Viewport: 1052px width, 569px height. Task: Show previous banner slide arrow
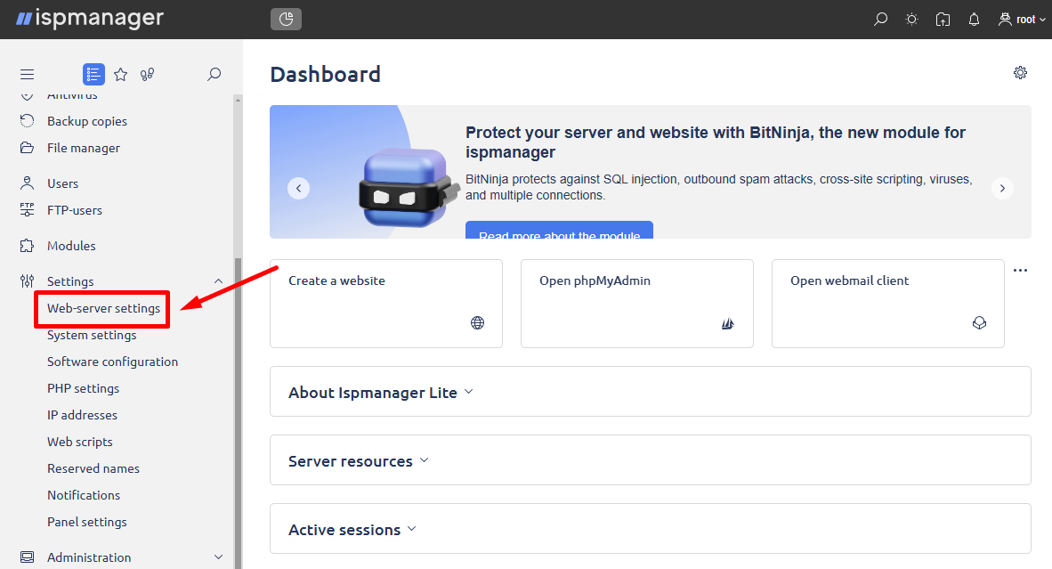coord(298,189)
